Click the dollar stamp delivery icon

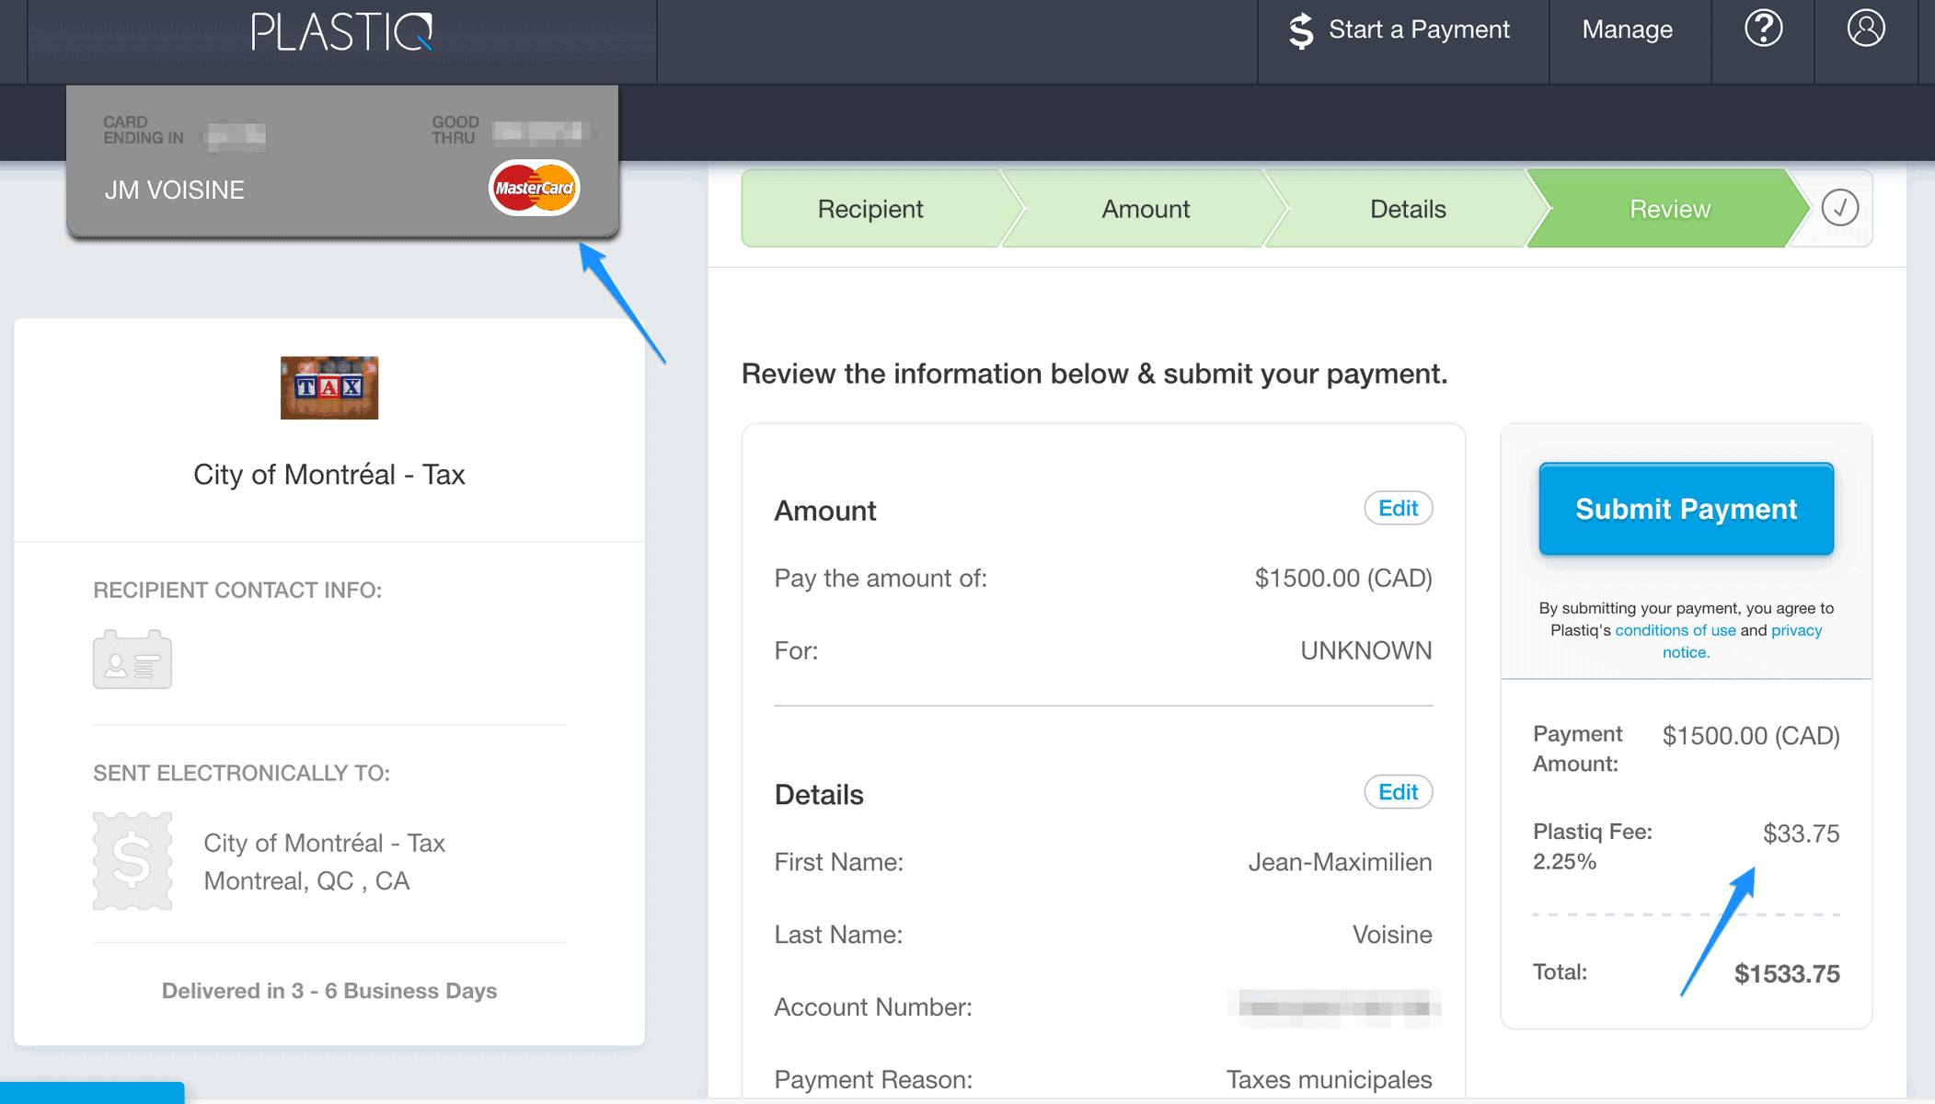(x=132, y=861)
